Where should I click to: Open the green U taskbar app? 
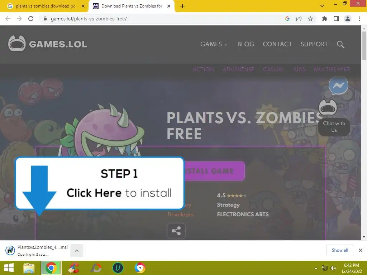[118, 268]
